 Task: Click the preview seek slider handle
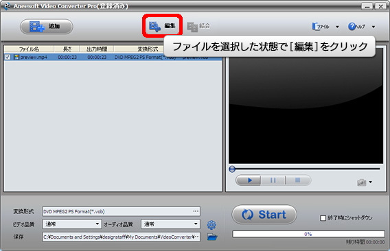tap(232, 169)
